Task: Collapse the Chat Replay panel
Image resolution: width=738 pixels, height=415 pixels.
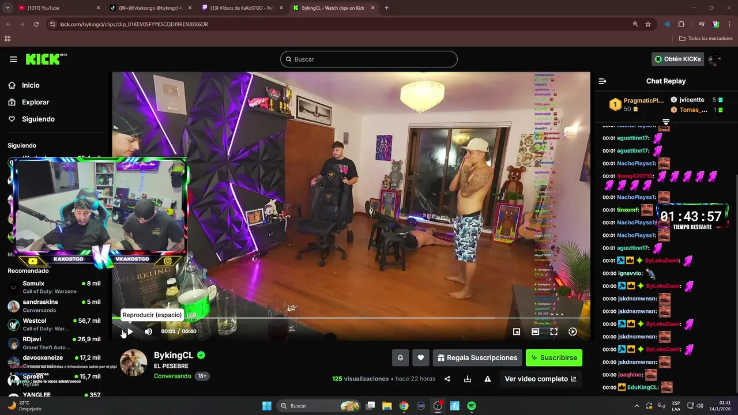Action: coord(603,81)
